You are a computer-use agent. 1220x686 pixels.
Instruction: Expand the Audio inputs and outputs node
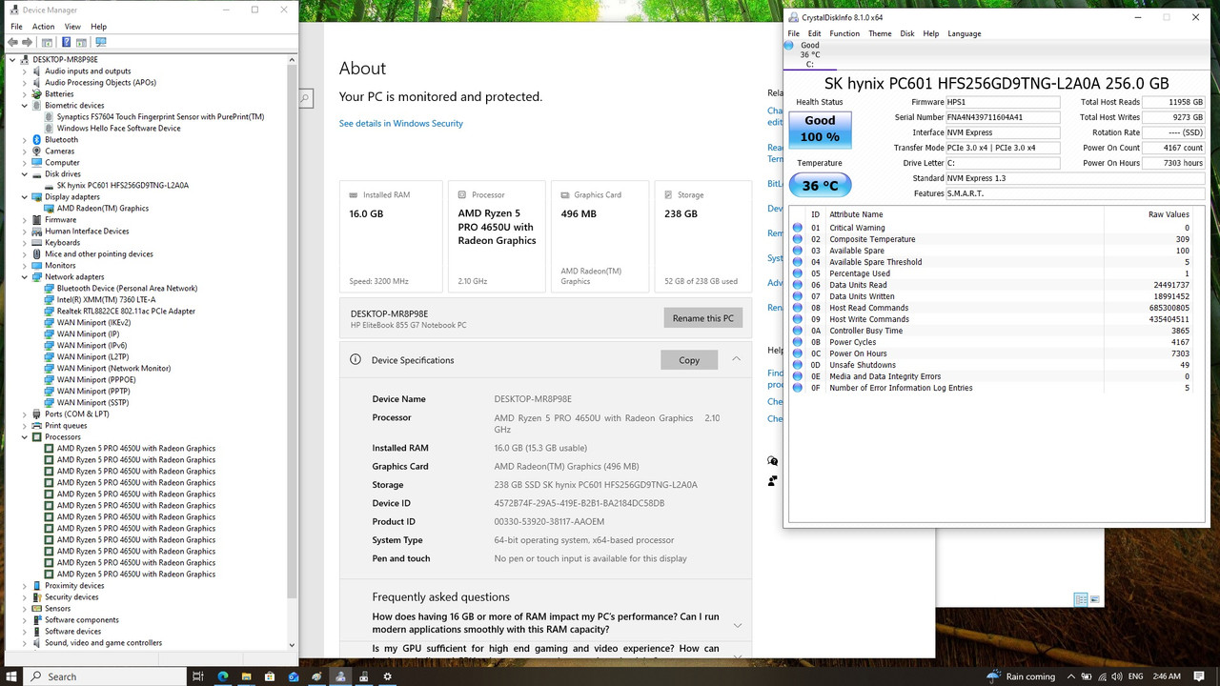pos(24,71)
